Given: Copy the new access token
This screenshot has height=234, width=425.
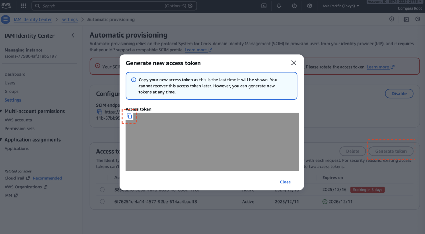Looking at the screenshot, I should tap(130, 116).
